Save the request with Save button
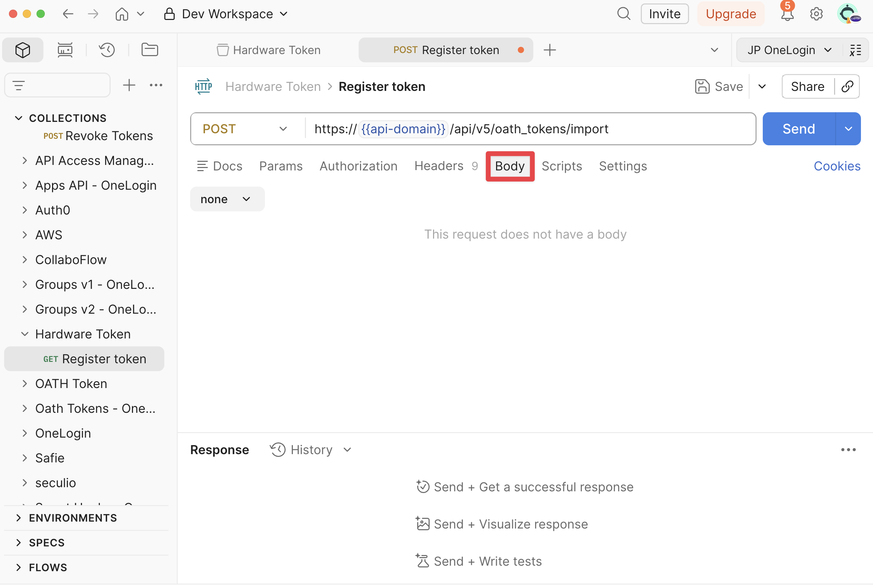 pos(719,87)
